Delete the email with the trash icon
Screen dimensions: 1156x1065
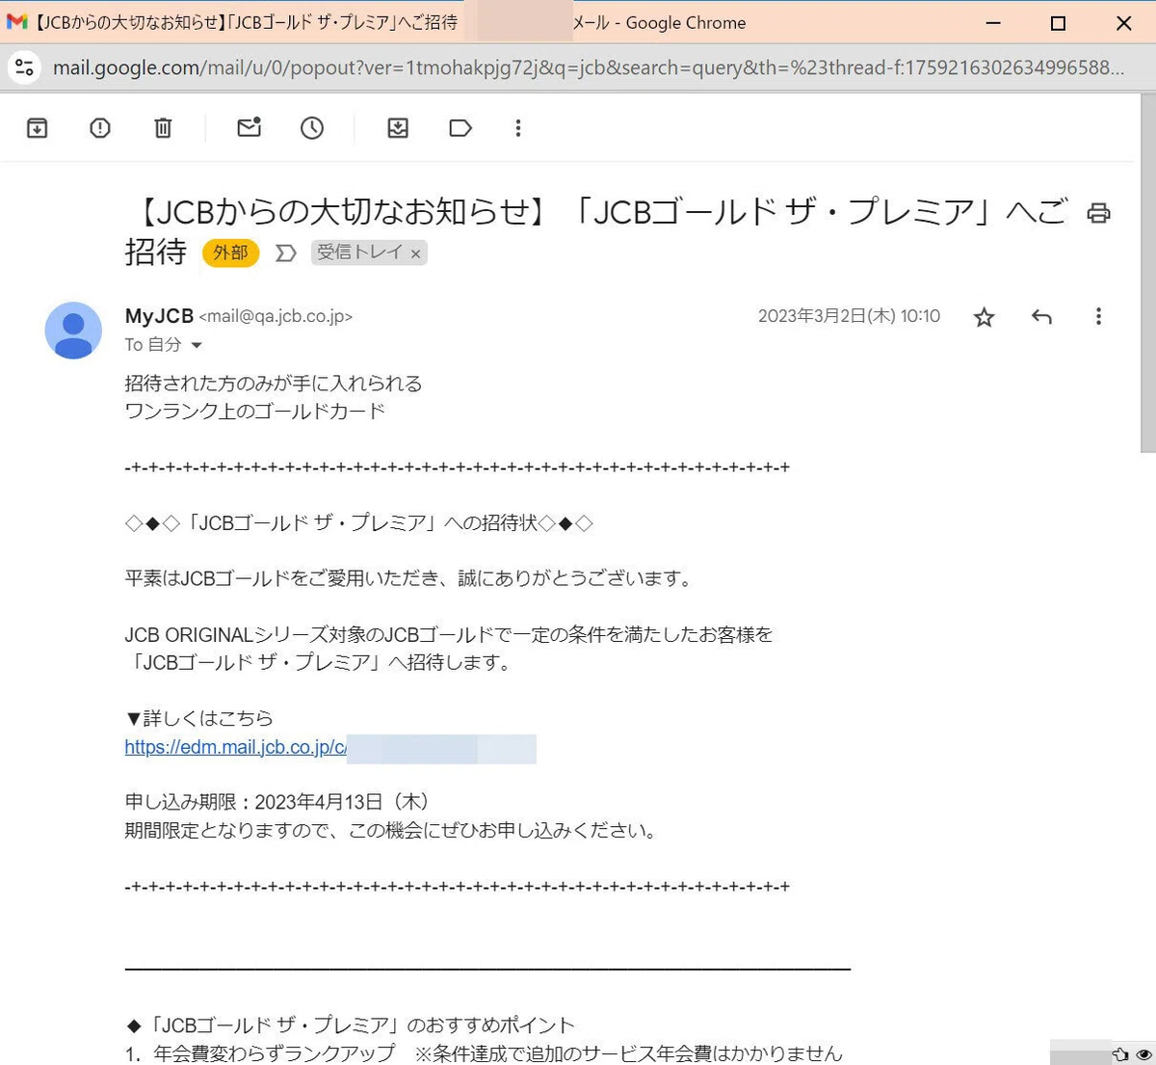click(163, 127)
